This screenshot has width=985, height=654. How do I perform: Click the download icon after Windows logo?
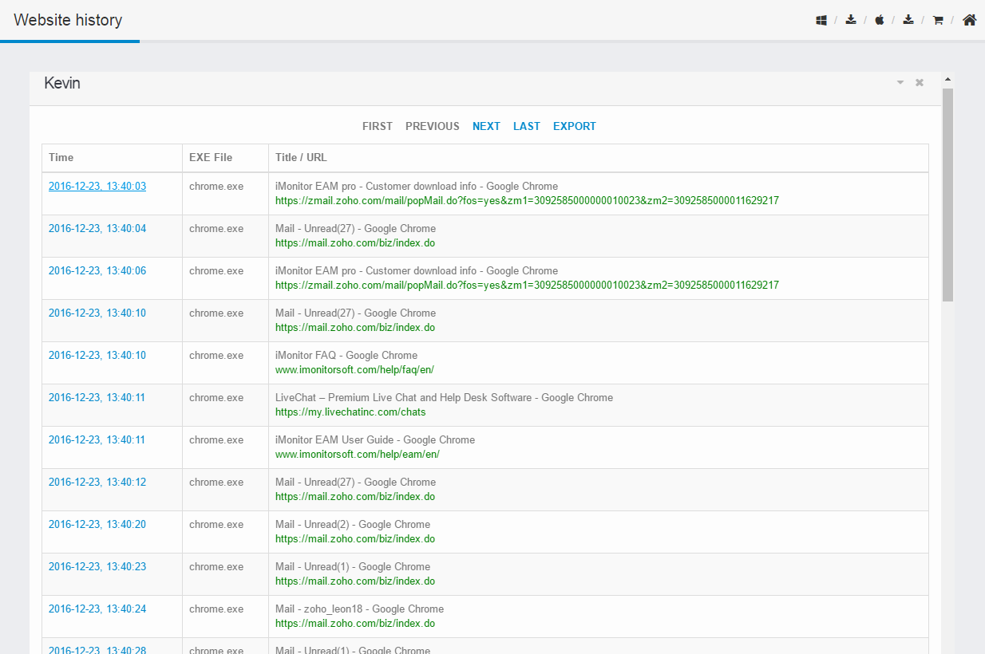click(851, 20)
